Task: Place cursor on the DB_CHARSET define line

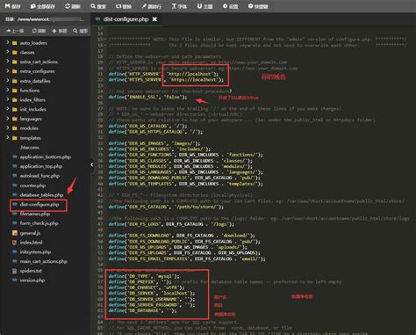Action: pos(147,288)
